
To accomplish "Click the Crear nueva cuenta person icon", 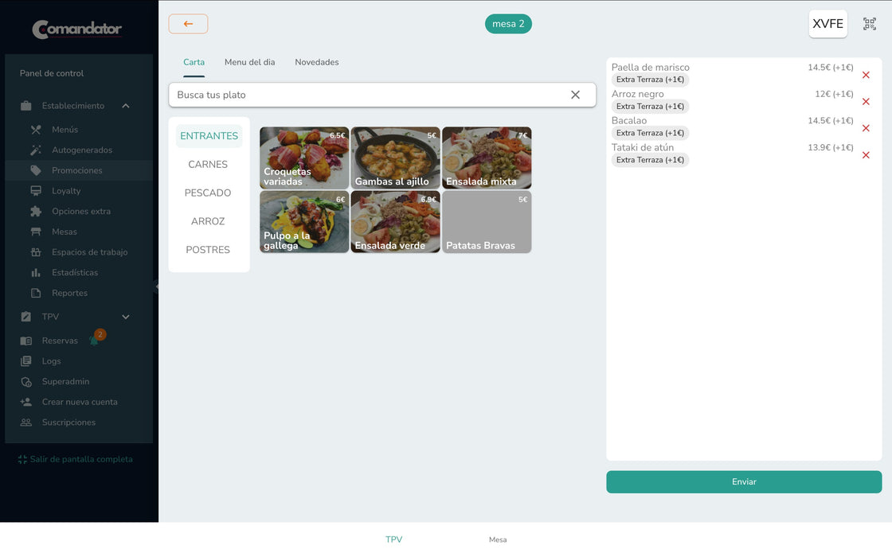I will (26, 402).
